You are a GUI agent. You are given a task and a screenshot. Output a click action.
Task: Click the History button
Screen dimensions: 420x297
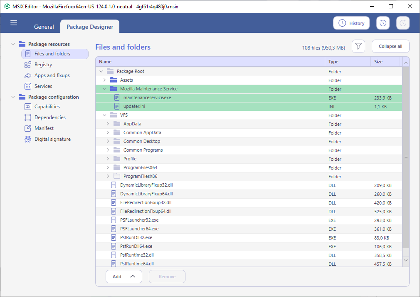click(351, 23)
